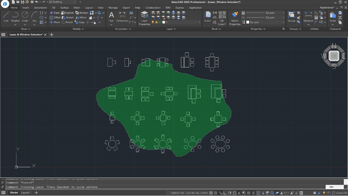Expand the Draw panel
Viewport: 348px width, 196px height.
point(29,29)
